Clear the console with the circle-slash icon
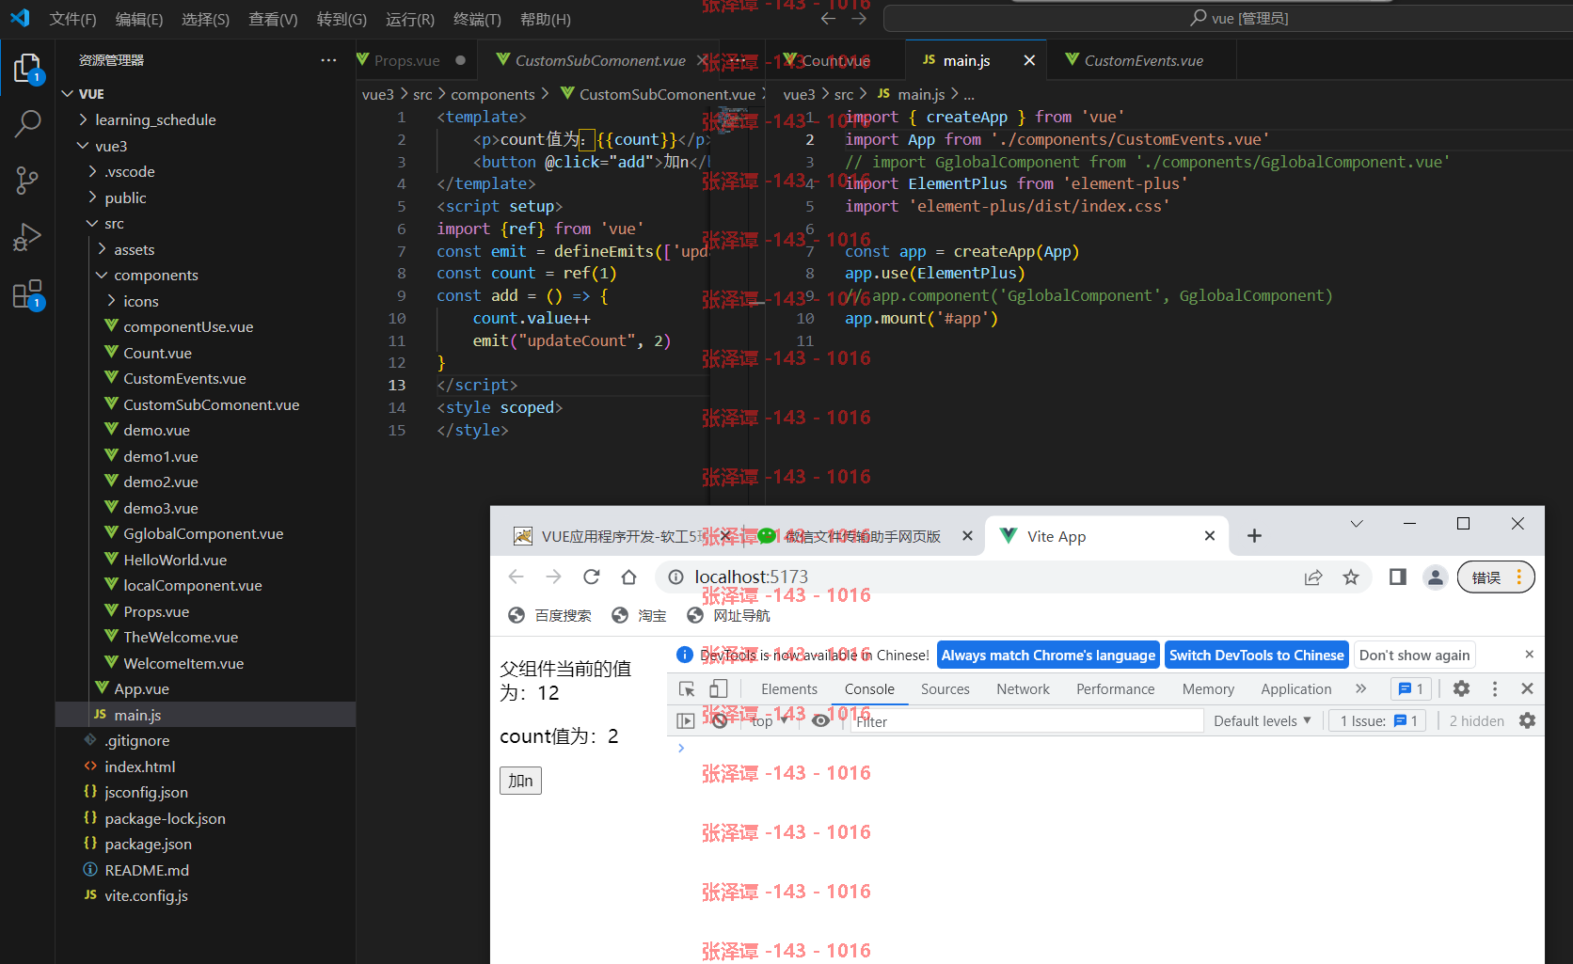The width and height of the screenshot is (1573, 964). coord(720,720)
